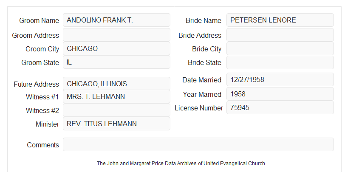Click the empty Bride City field
The width and height of the screenshot is (342, 172).
[280, 48]
